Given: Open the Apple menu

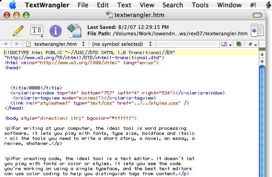Looking at the screenshot, I should (13, 5).
